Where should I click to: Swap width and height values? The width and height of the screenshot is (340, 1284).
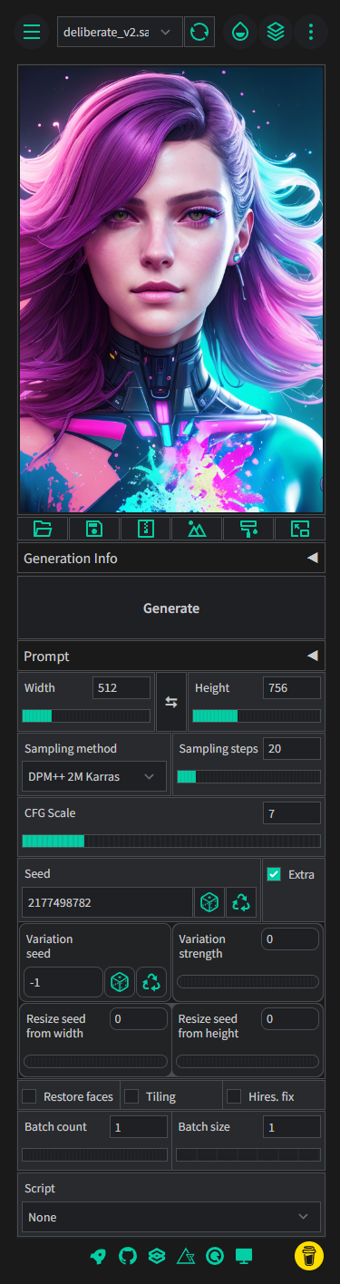click(171, 702)
